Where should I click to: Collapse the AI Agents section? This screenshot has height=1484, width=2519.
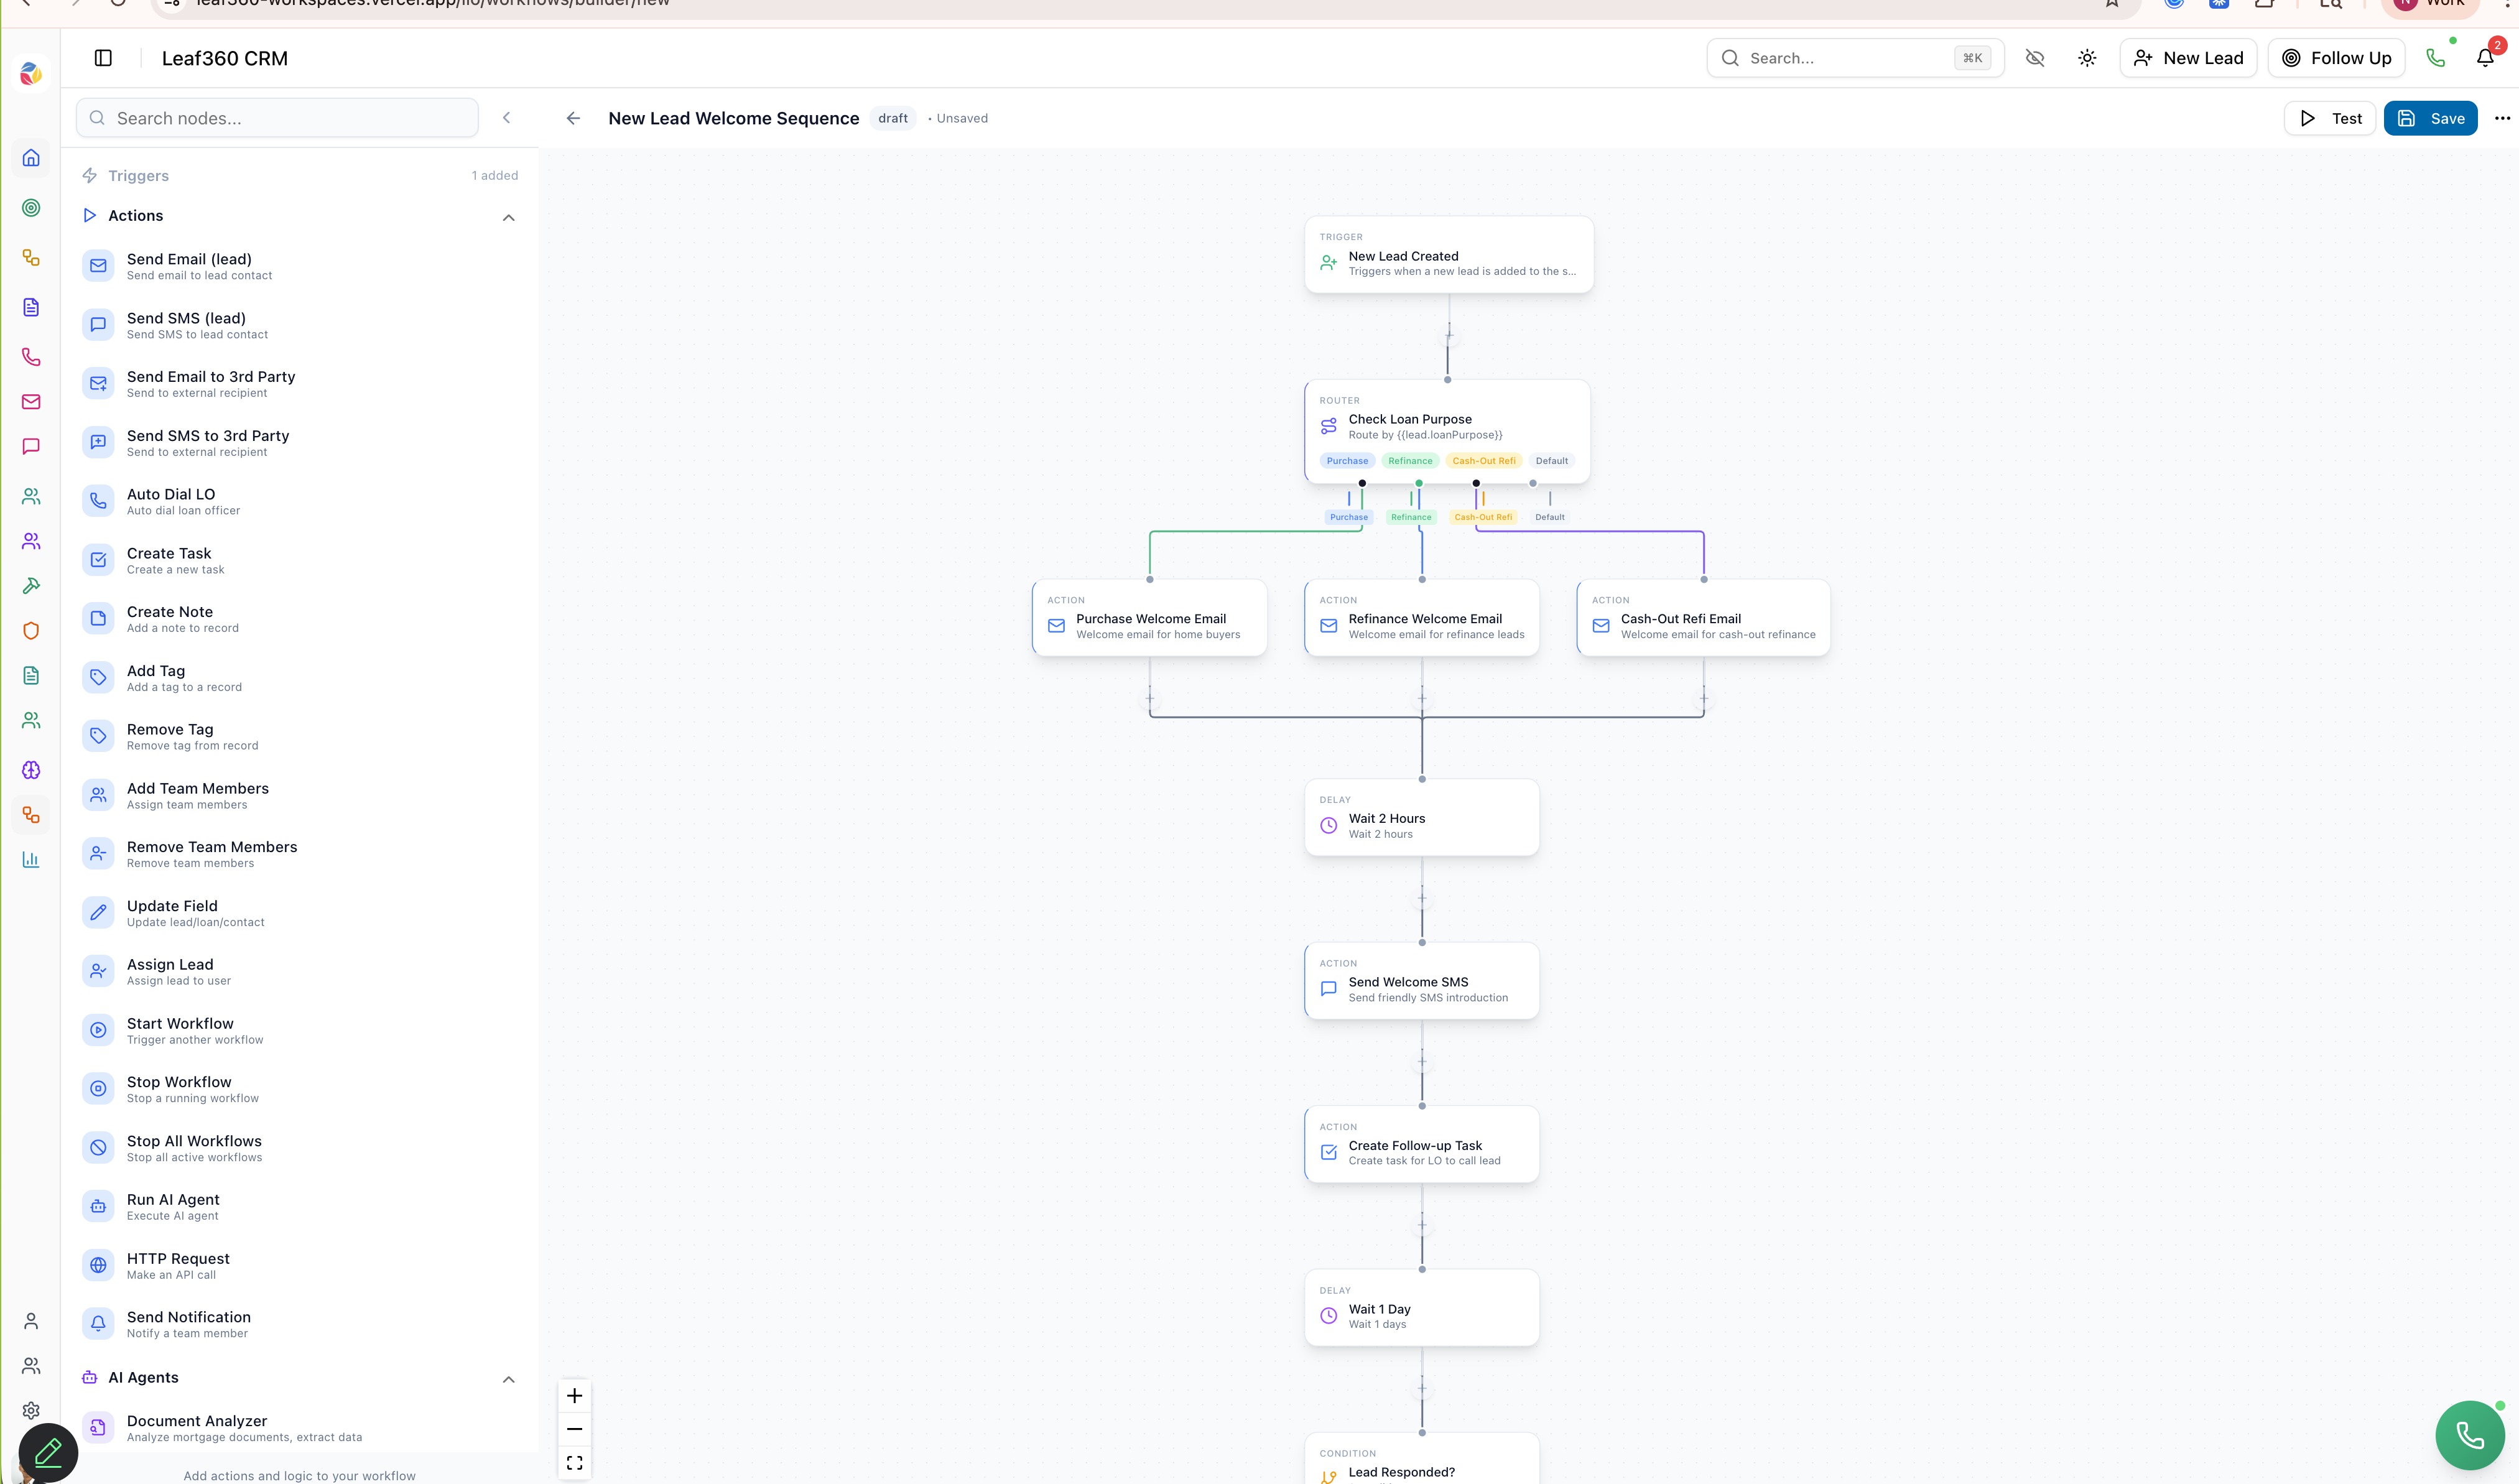point(508,1379)
